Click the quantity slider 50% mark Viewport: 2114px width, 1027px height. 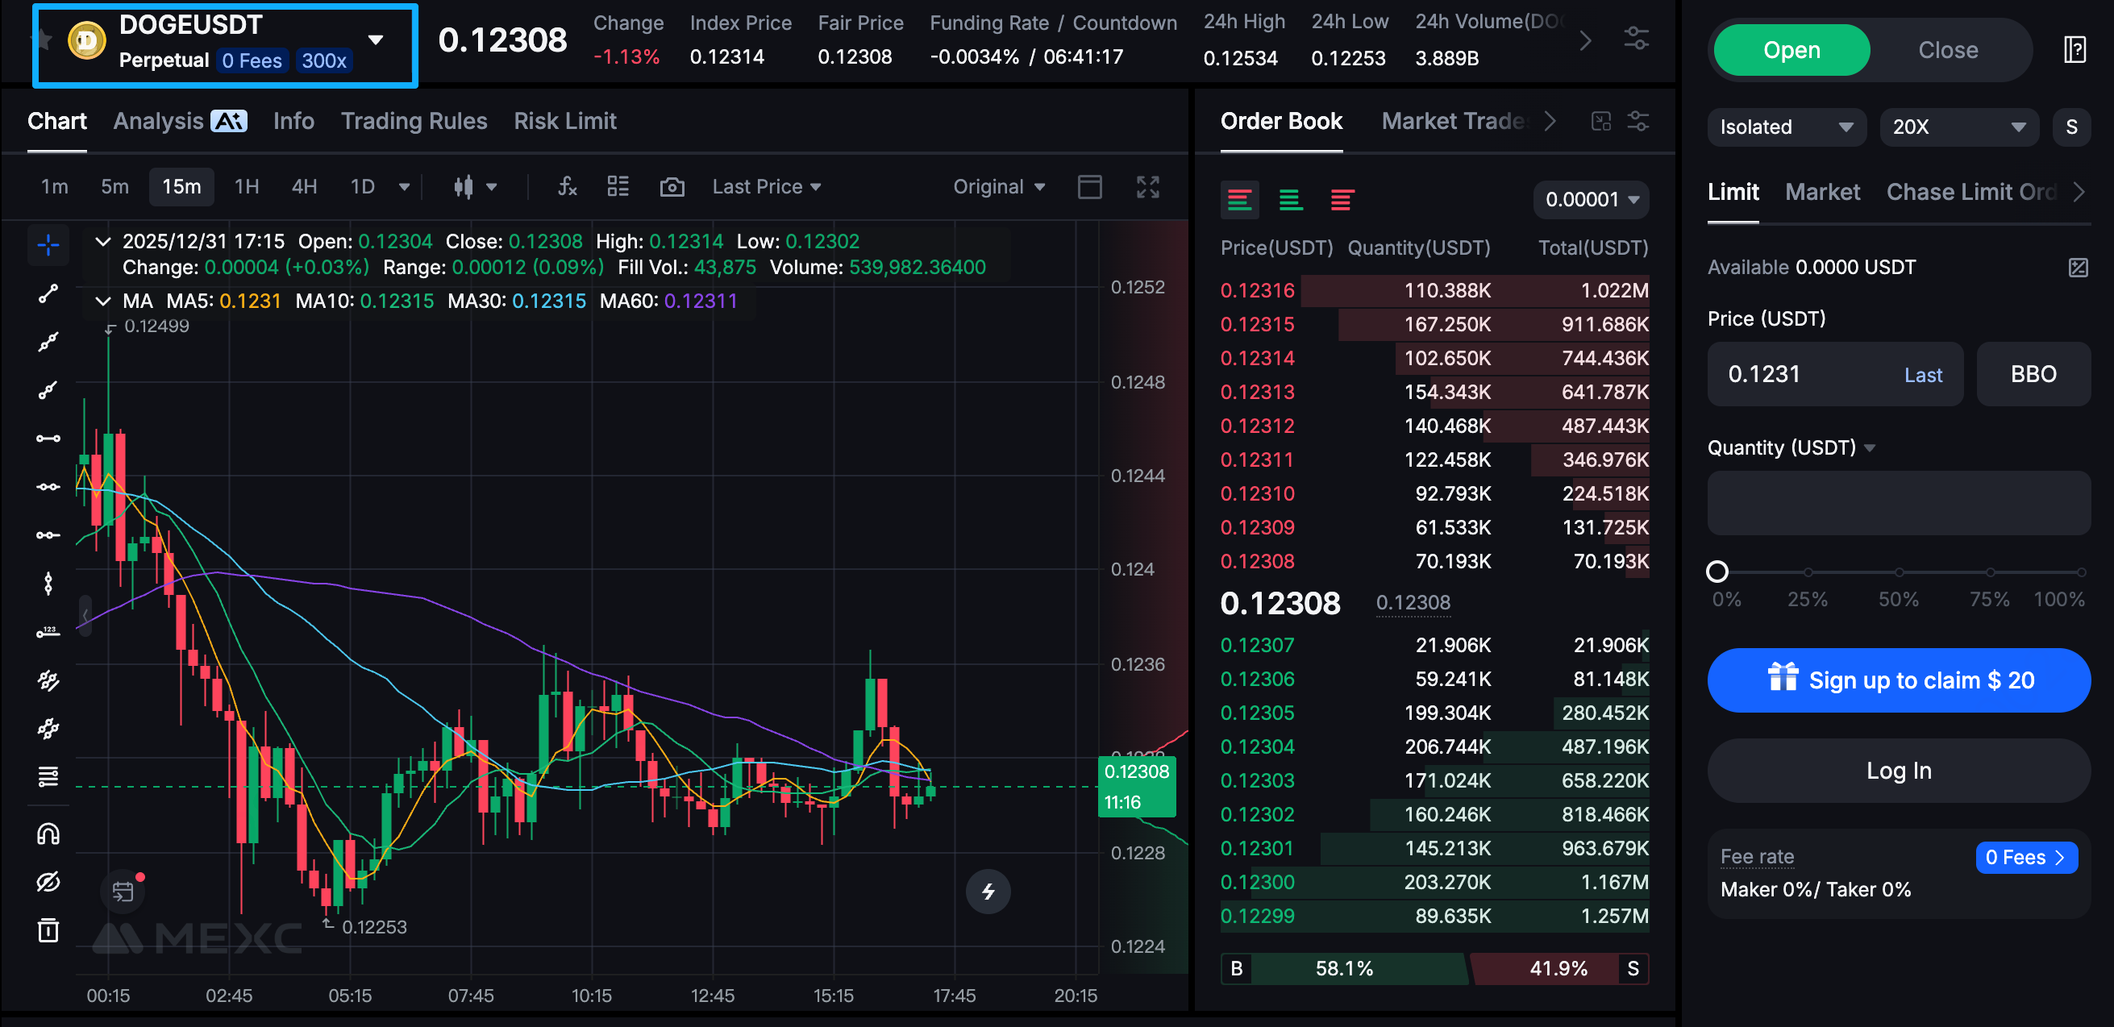[1898, 572]
